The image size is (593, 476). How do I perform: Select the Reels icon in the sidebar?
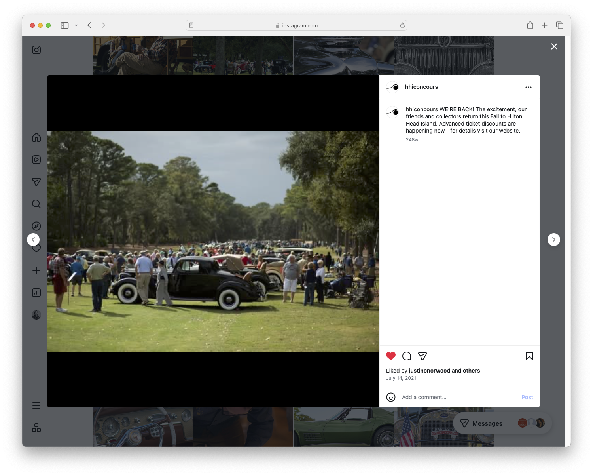(36, 160)
